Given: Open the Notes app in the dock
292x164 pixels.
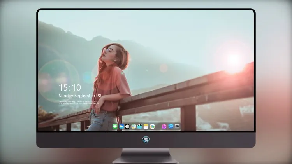Looking at the screenshot, I should click(x=146, y=127).
